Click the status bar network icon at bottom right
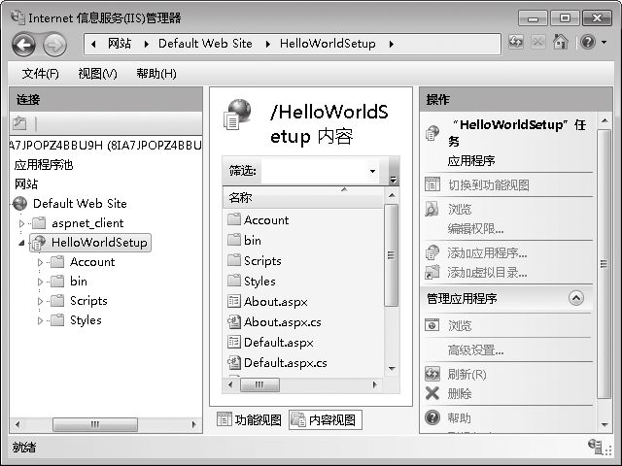The image size is (622, 466). click(x=596, y=447)
